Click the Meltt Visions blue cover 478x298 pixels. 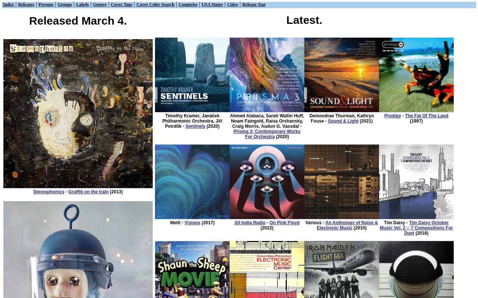click(x=192, y=182)
